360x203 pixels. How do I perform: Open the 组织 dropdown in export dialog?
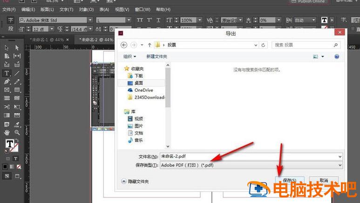[130, 56]
